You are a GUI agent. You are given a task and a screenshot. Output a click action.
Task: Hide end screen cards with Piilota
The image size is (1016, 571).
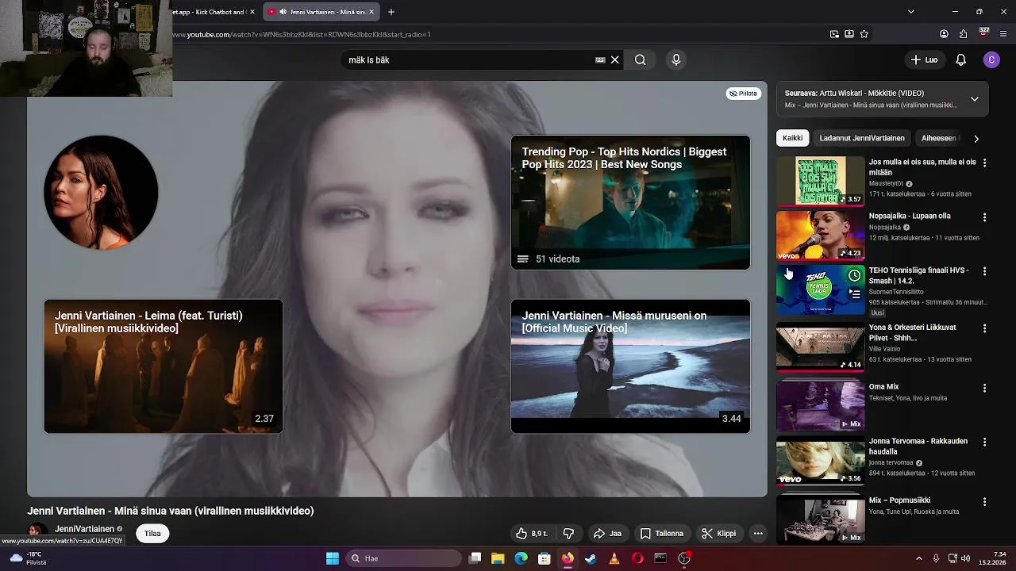pyautogui.click(x=744, y=93)
